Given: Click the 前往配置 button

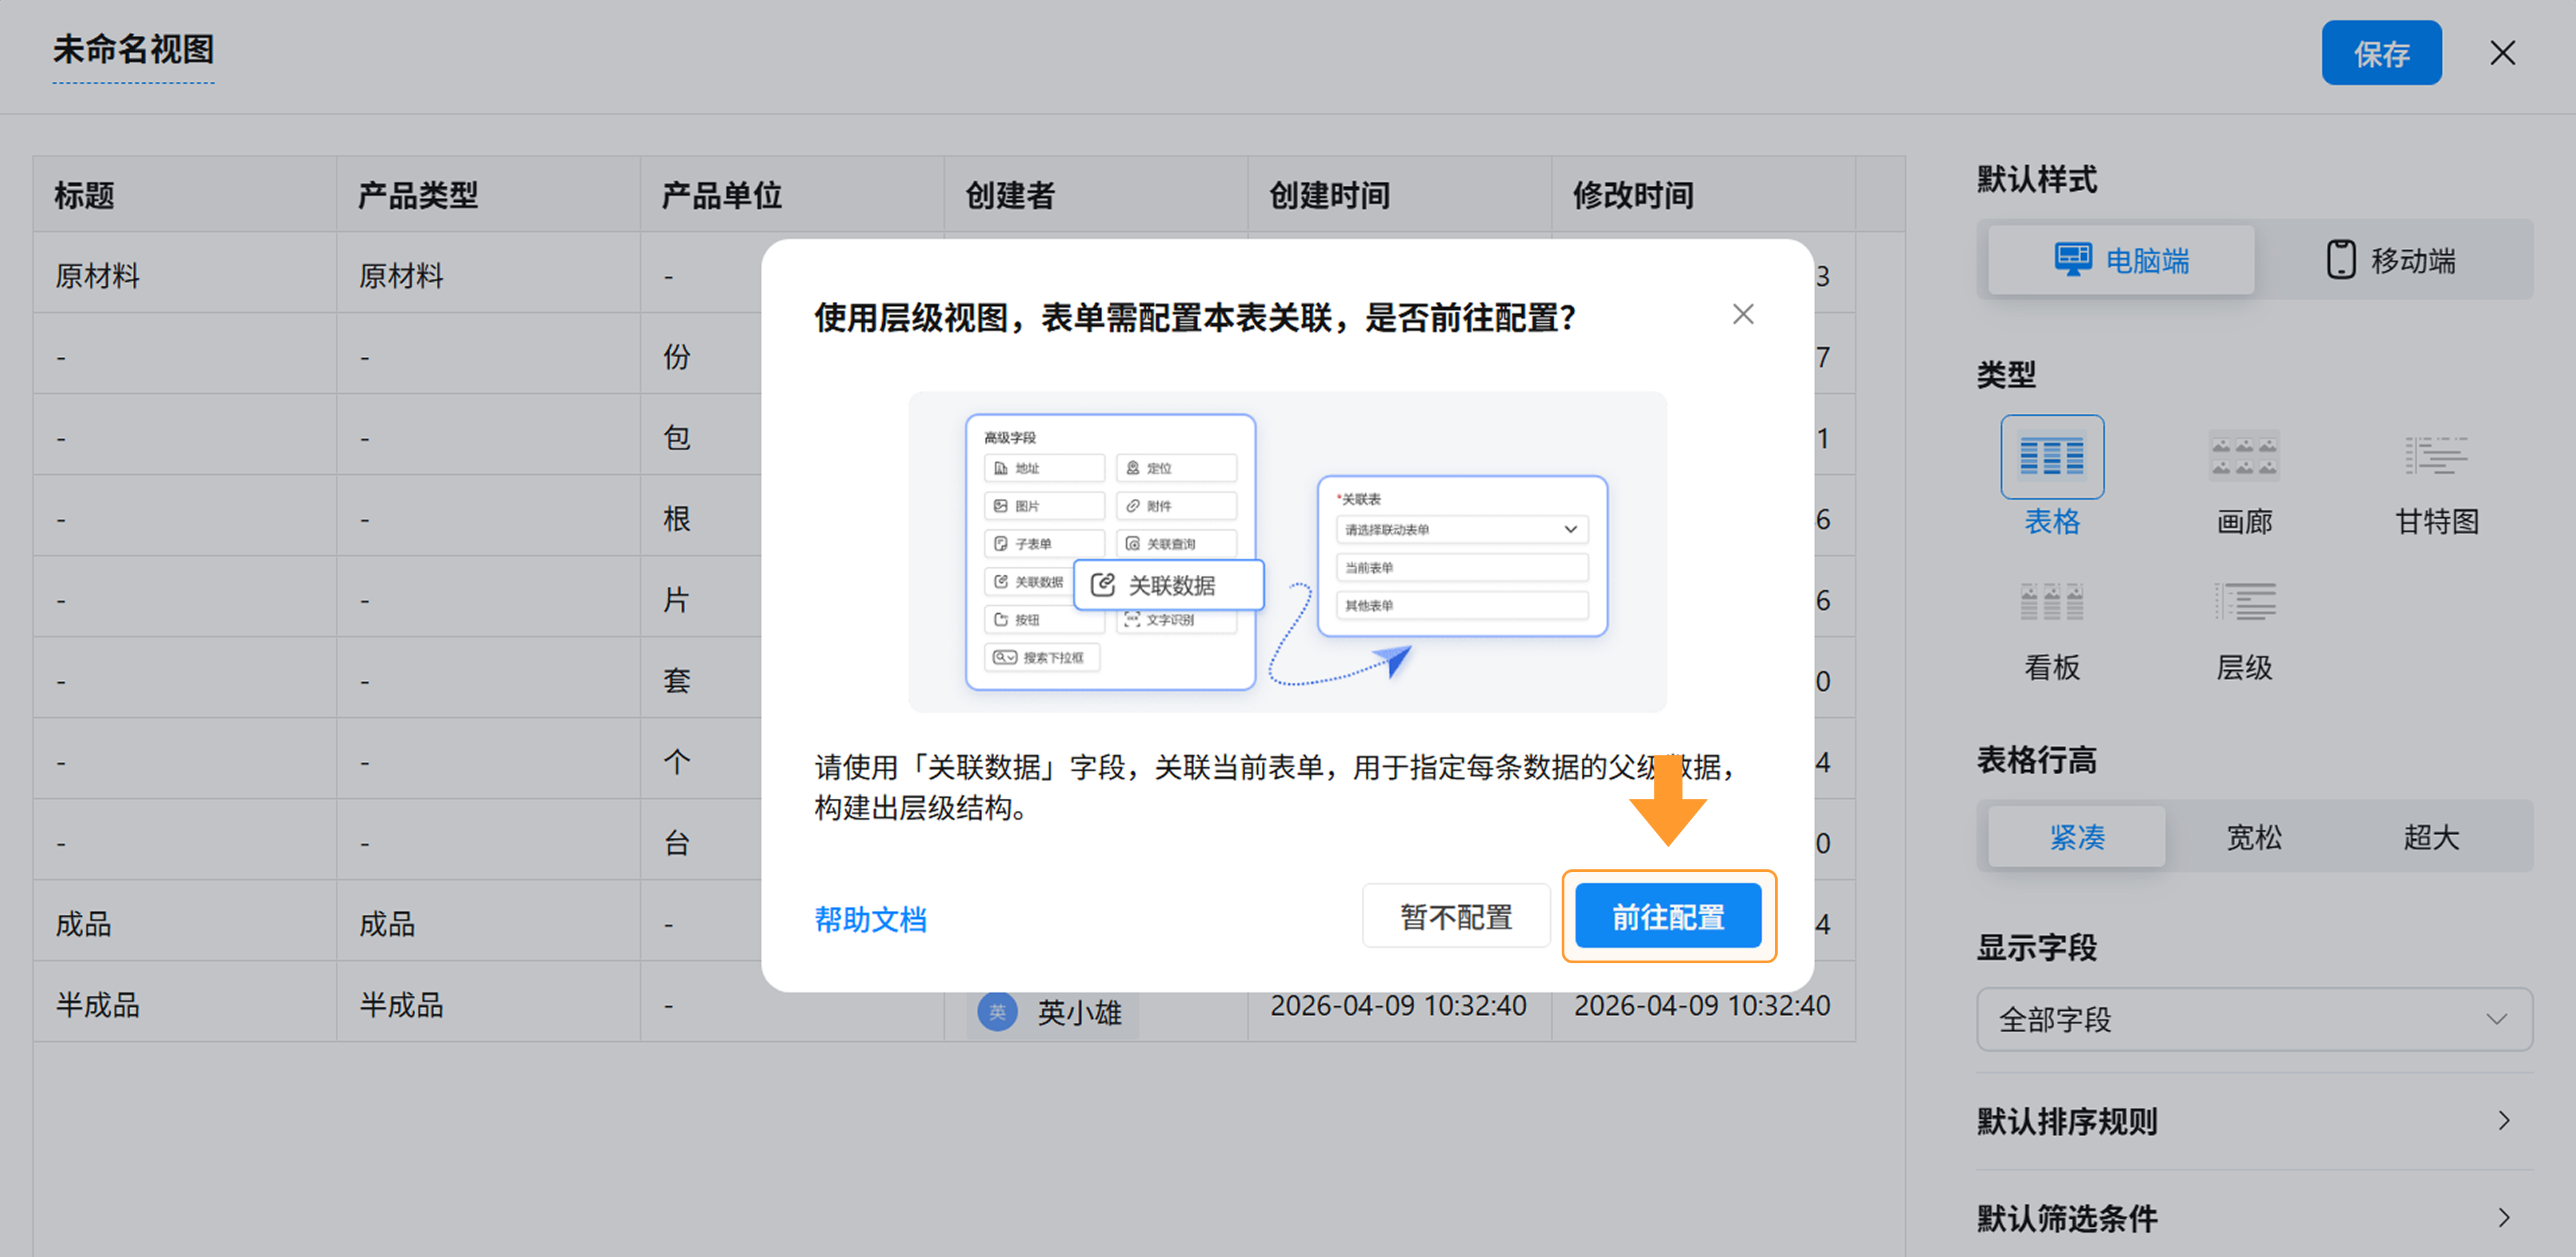Looking at the screenshot, I should [1667, 916].
